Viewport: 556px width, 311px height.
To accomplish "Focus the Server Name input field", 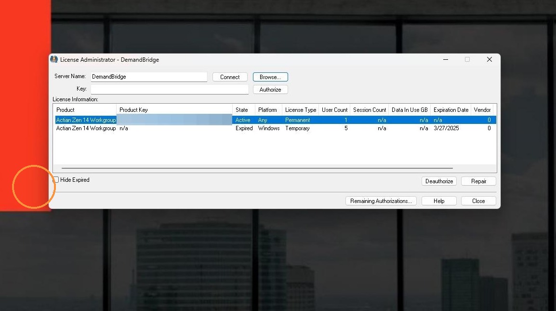I will pyautogui.click(x=149, y=77).
